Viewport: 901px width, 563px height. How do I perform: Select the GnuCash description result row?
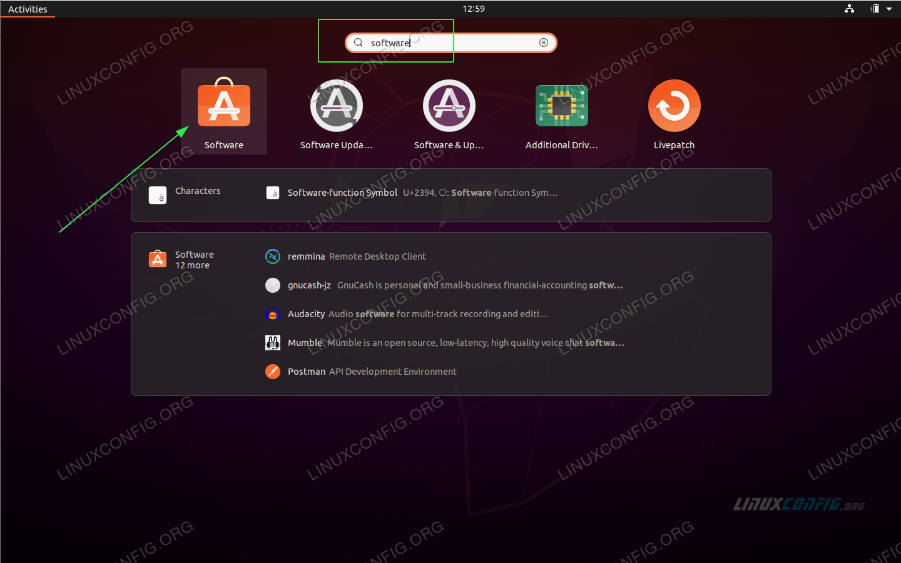pos(455,285)
